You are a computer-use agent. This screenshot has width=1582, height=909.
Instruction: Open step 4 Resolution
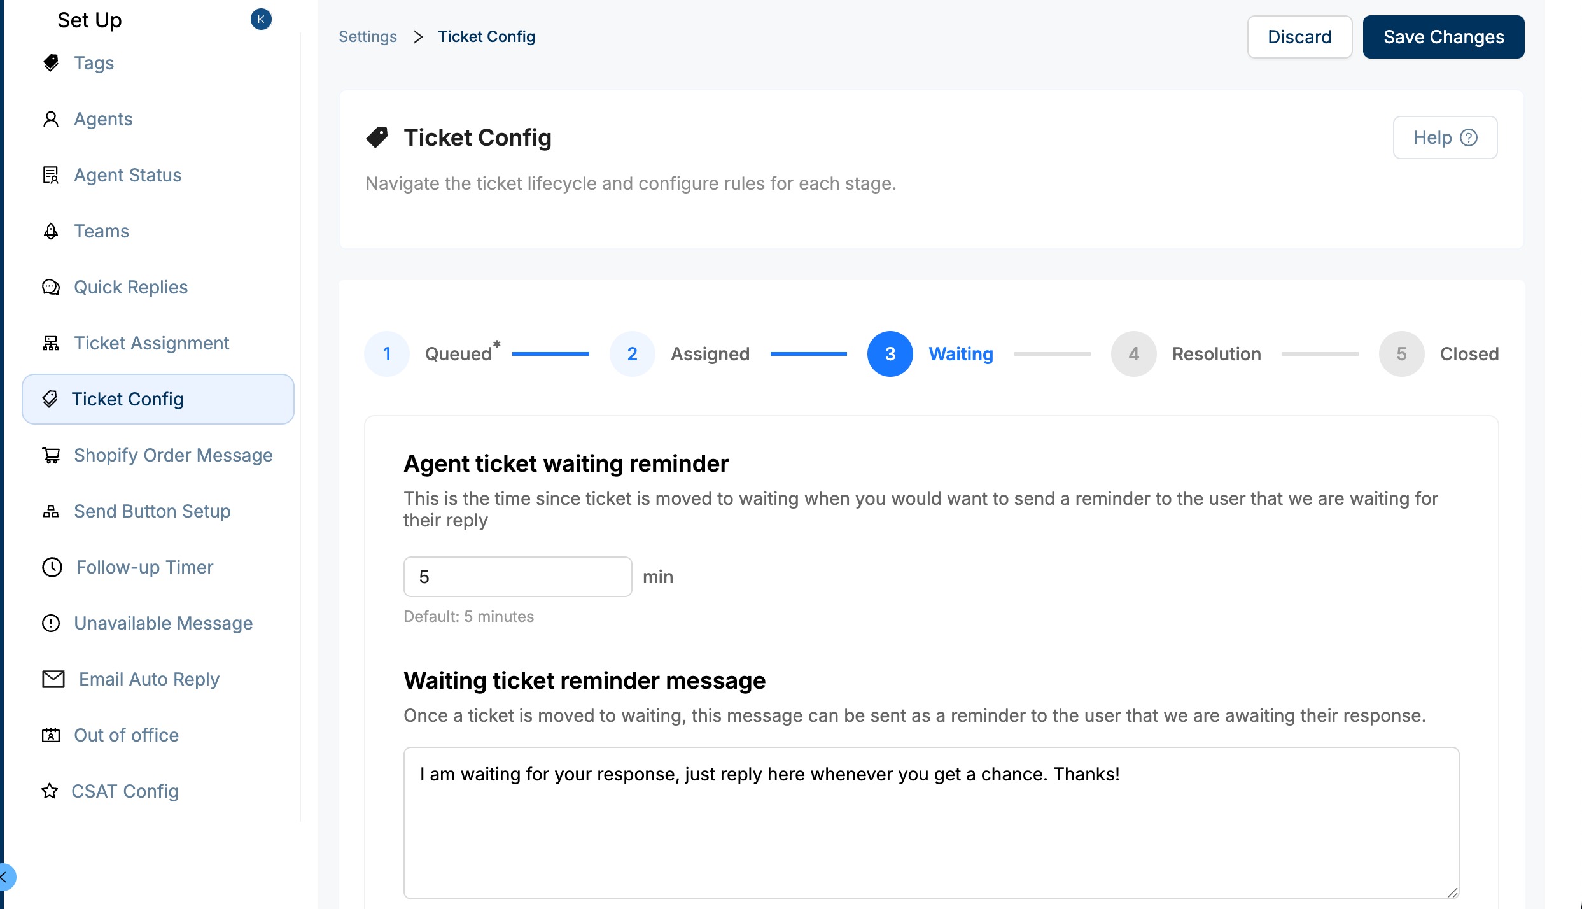(1134, 354)
